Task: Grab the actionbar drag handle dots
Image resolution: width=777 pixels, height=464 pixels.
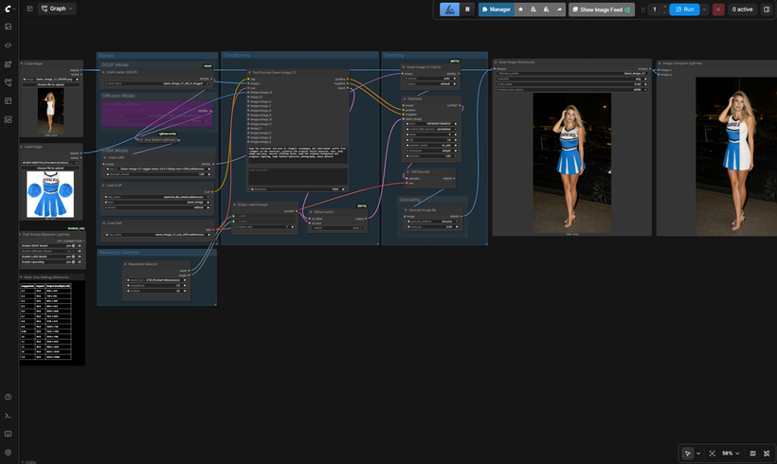Action: (x=643, y=9)
